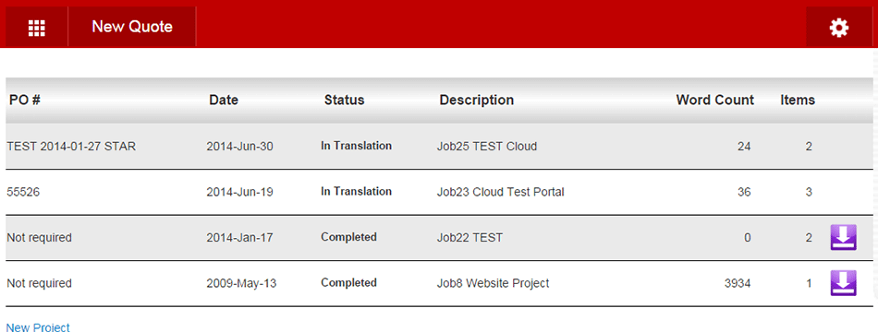Open the Job25 TEST Cloud description
The image size is (878, 332).
[x=486, y=147]
